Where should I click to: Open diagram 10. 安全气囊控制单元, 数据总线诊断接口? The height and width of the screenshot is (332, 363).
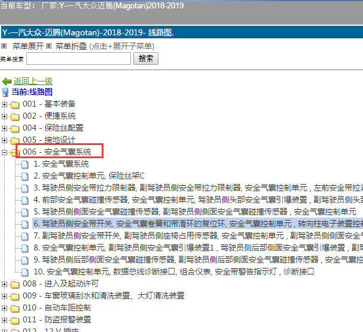(174, 271)
